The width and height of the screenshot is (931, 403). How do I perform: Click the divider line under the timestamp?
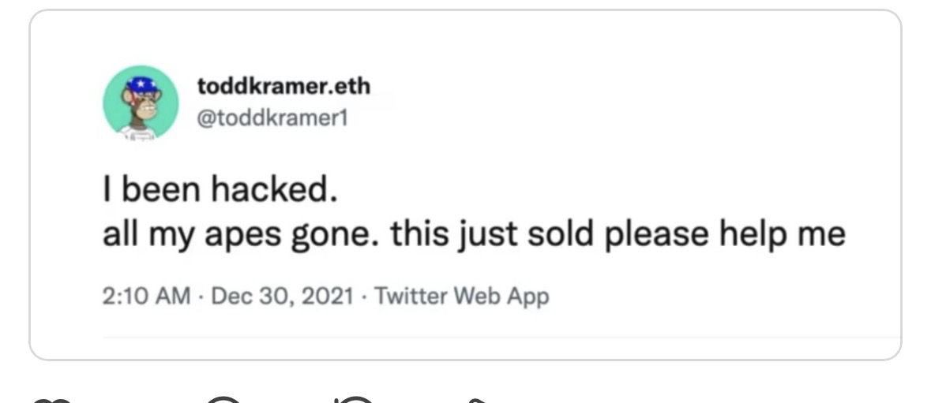click(x=474, y=336)
